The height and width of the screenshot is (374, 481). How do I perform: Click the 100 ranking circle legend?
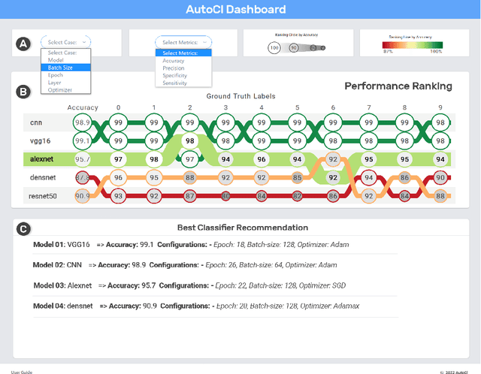(274, 48)
